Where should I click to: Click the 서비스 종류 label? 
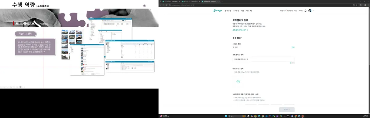[237, 44]
